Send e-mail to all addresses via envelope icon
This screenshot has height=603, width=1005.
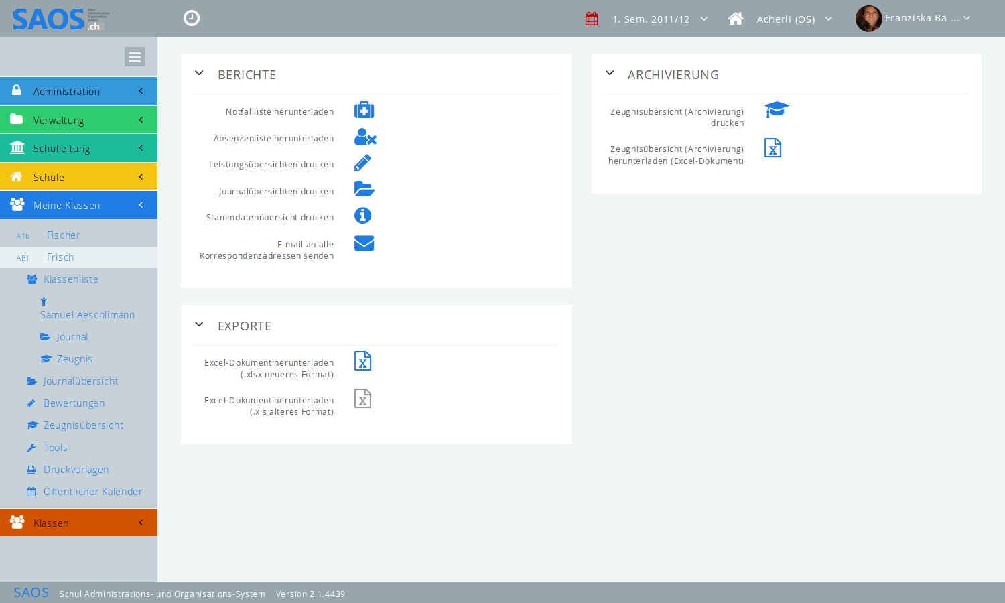(x=364, y=243)
